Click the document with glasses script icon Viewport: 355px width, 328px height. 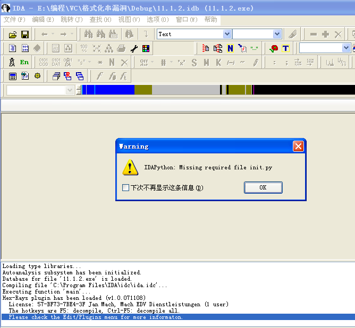[25, 76]
